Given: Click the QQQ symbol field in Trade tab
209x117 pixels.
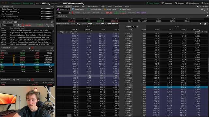Looking at the screenshot, I should pyautogui.click(x=62, y=13).
